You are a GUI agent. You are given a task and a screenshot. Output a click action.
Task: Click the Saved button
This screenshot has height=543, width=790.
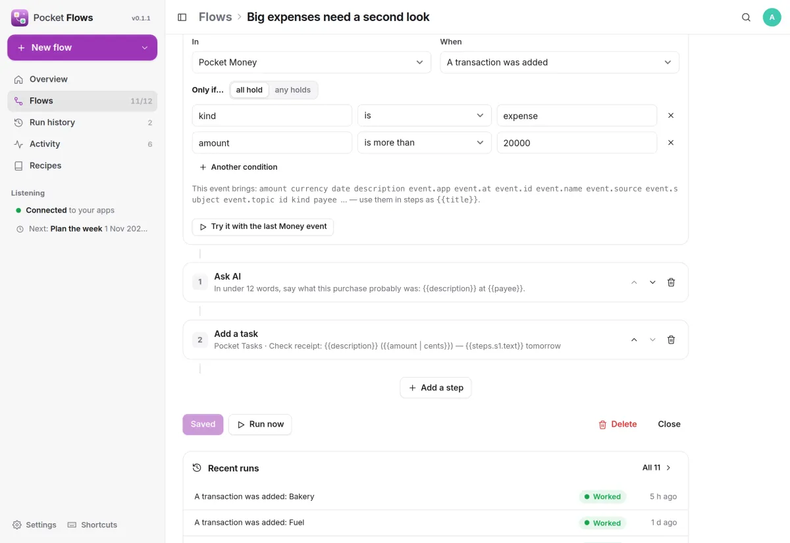[x=203, y=425]
